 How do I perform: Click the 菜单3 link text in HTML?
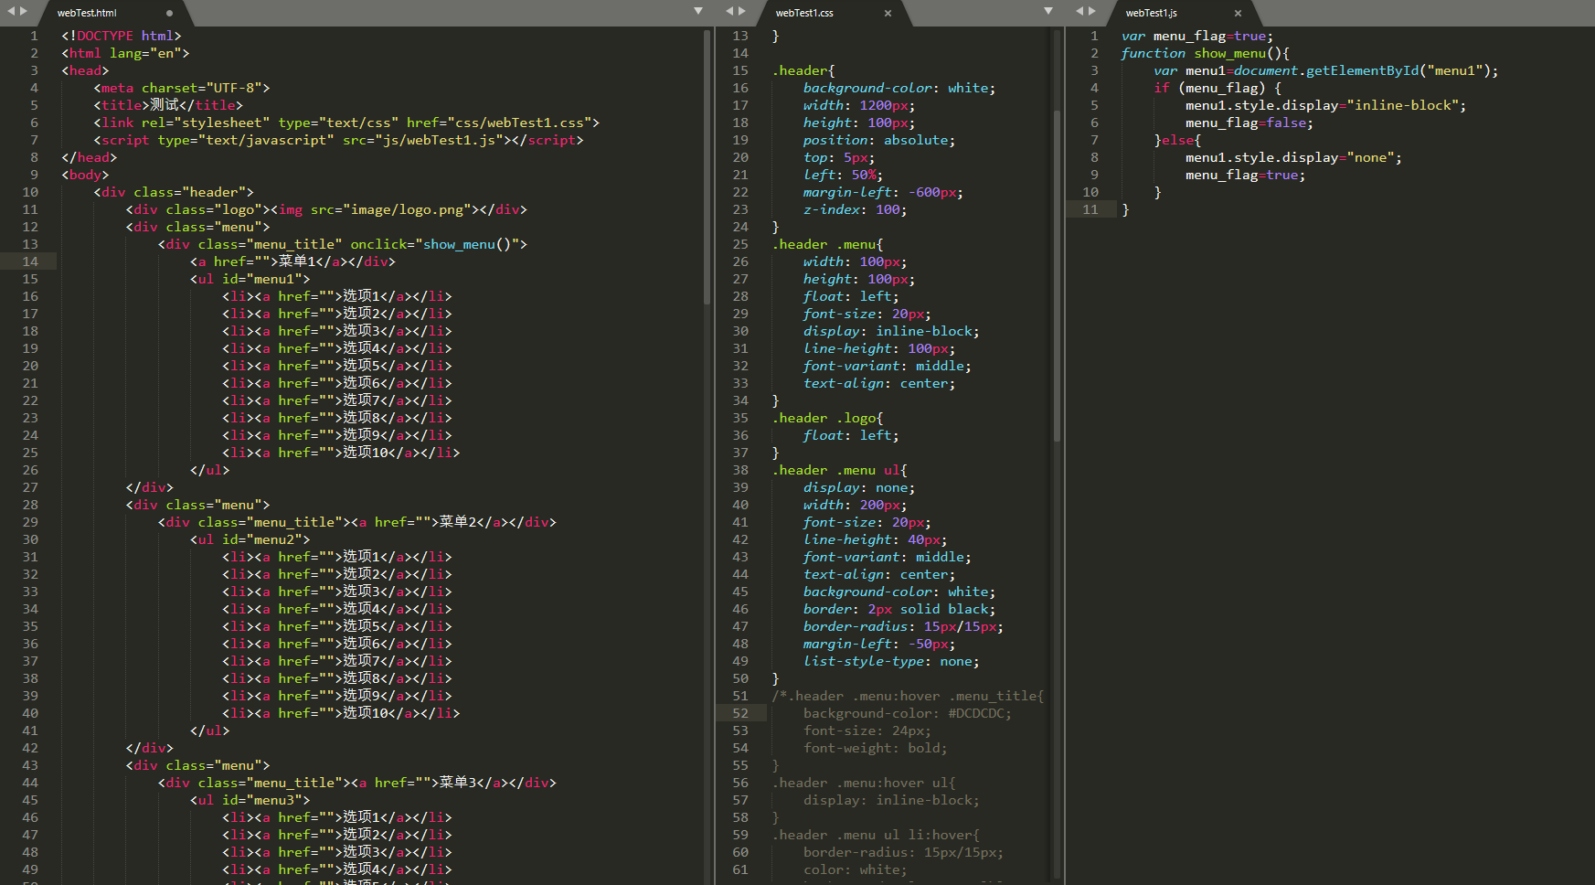pos(457,783)
